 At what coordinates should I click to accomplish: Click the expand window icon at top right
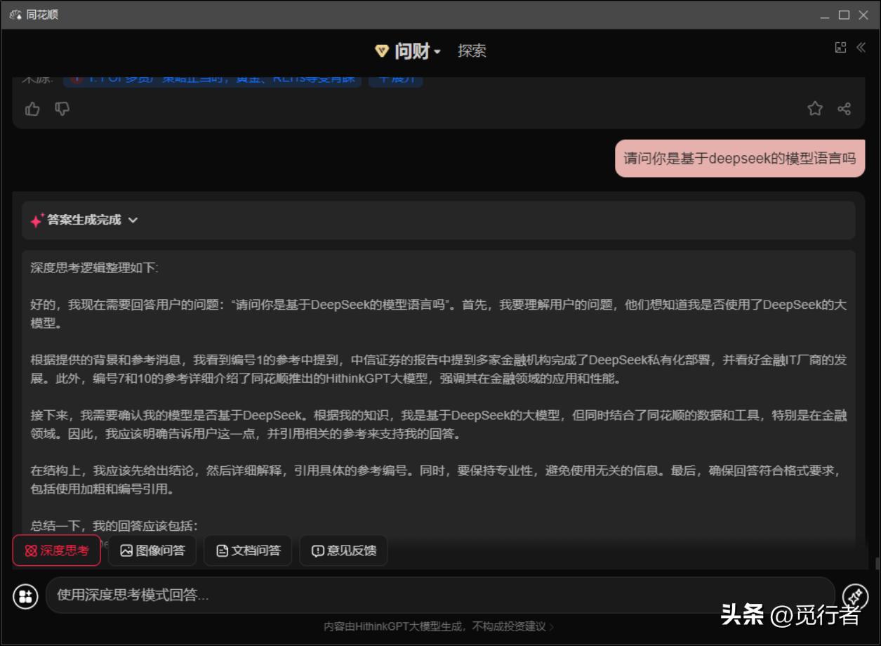click(840, 47)
